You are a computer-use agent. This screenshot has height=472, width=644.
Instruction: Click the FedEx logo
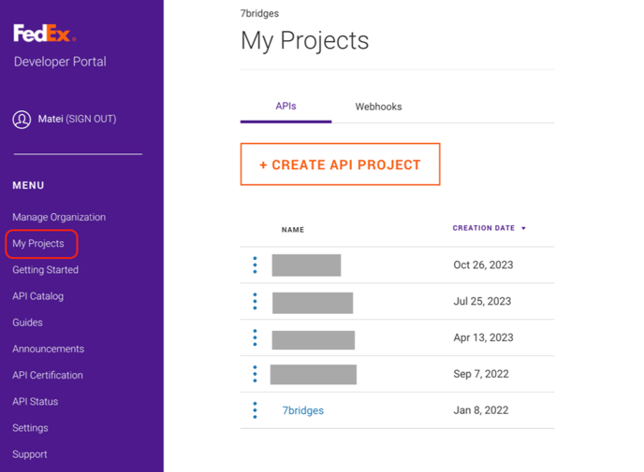[44, 35]
